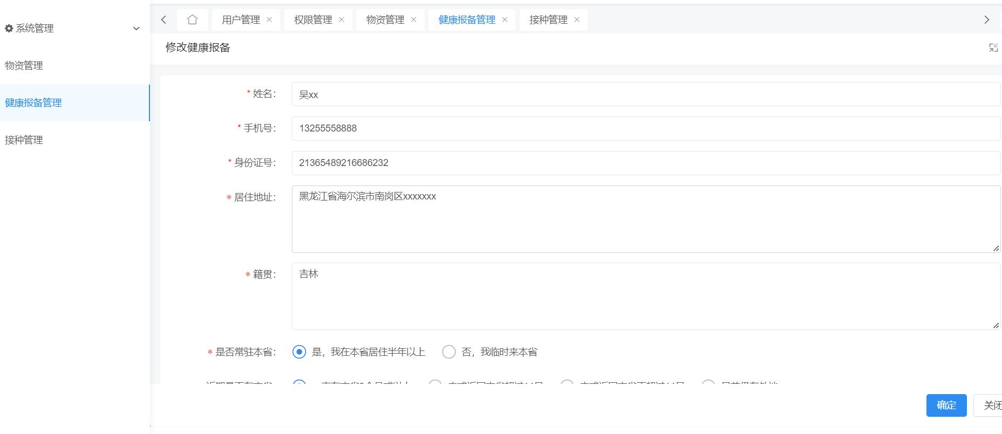Focus the 姓名 input field
The height and width of the screenshot is (434, 1002).
pyautogui.click(x=646, y=94)
